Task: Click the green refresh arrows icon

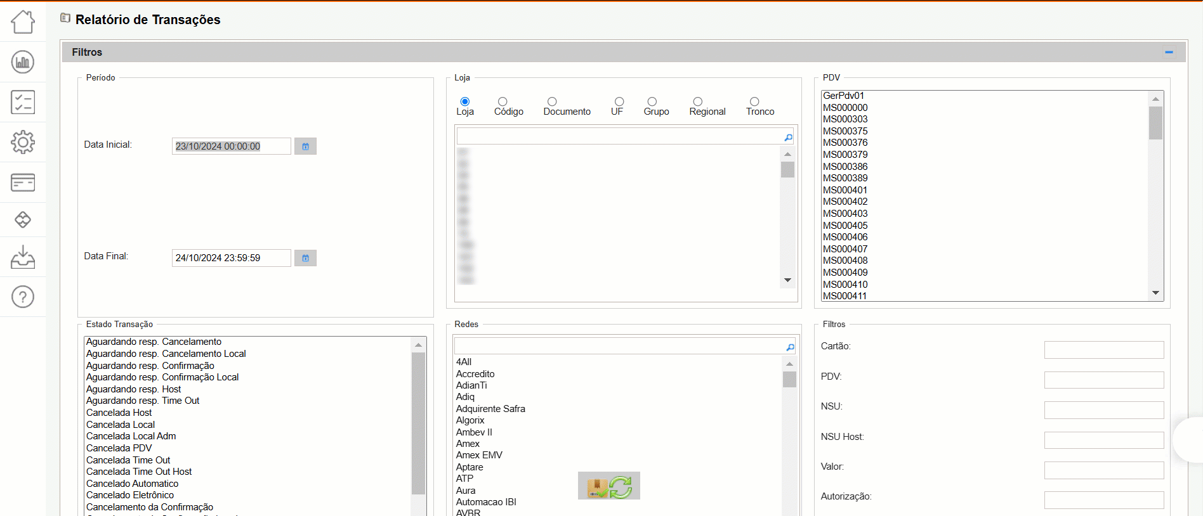Action: click(x=621, y=487)
